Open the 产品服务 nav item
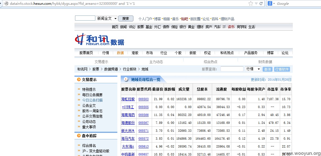 click(x=251, y=53)
